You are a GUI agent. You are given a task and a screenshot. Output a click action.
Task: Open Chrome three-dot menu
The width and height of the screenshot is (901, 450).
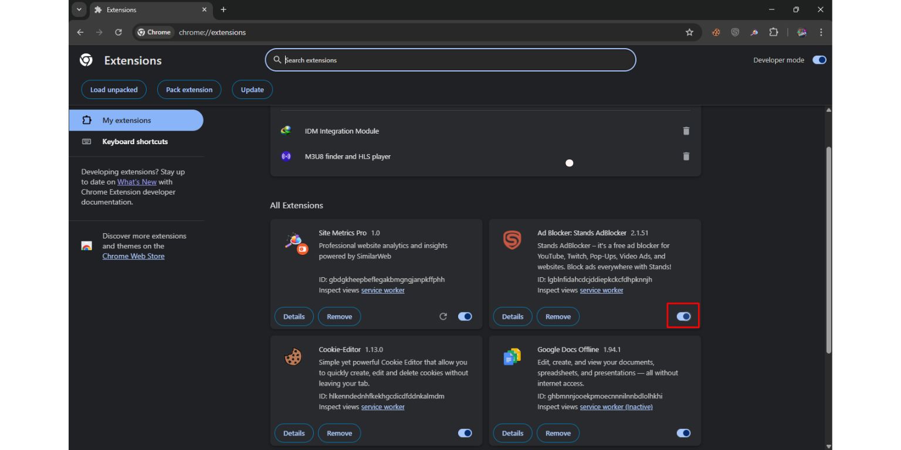click(x=821, y=32)
